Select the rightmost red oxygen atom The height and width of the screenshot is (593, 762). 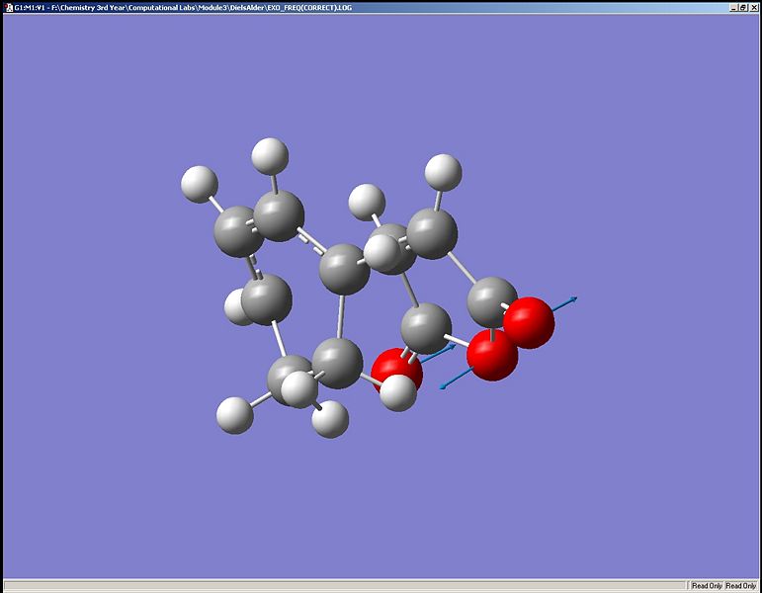(529, 323)
